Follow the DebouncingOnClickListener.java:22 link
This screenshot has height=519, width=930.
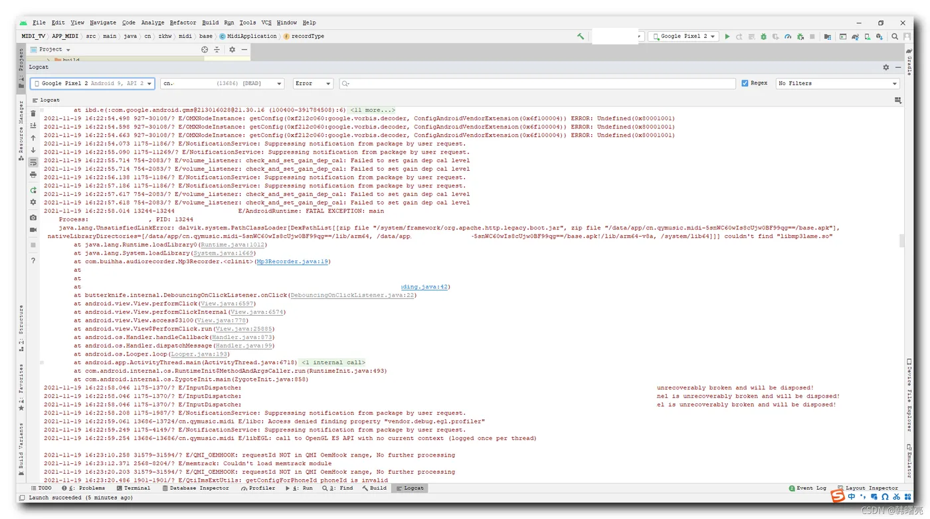(x=352, y=295)
